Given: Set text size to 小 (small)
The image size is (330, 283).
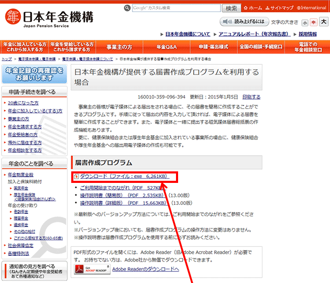Looking at the screenshot, I should point(304,23).
